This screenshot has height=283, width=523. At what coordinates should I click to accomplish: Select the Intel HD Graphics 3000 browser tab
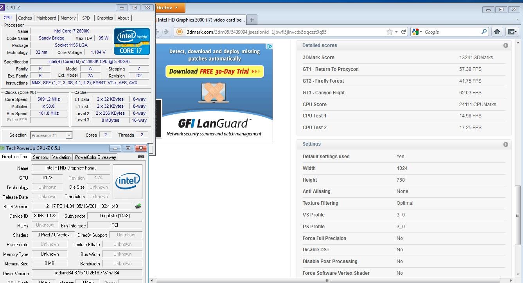[201, 20]
